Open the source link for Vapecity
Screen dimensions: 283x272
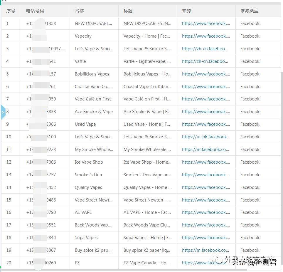(206, 36)
